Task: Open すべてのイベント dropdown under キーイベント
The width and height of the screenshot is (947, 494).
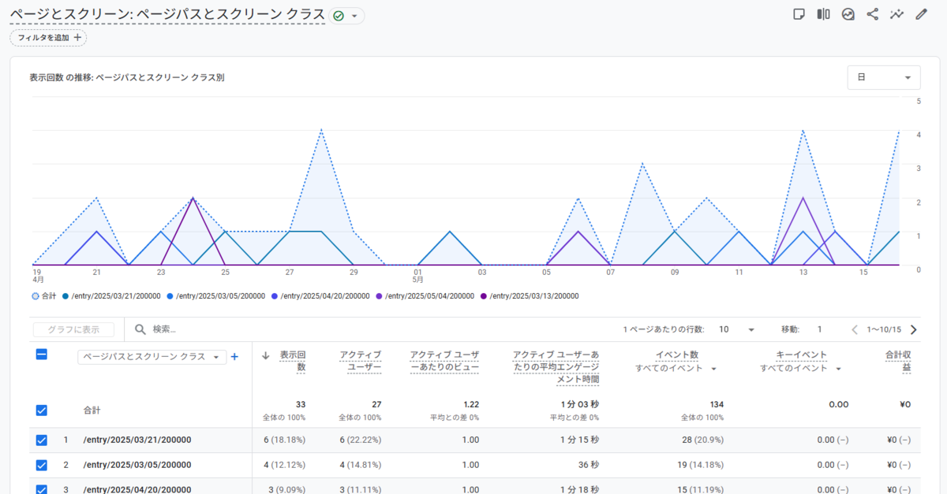Action: click(x=800, y=368)
